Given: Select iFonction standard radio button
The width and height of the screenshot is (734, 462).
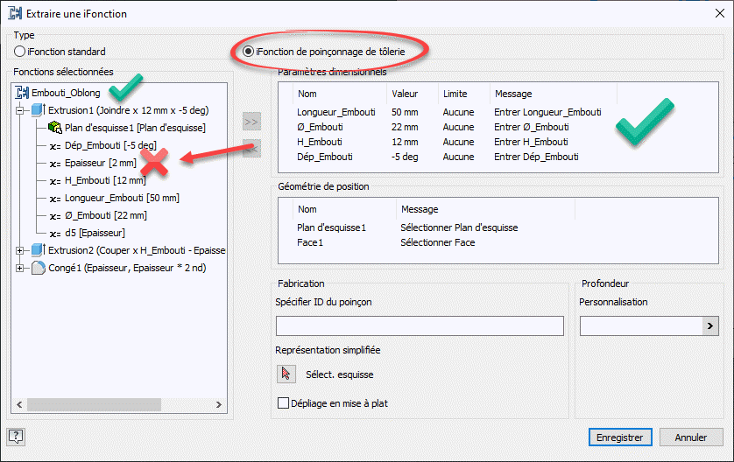Looking at the screenshot, I should (19, 52).
